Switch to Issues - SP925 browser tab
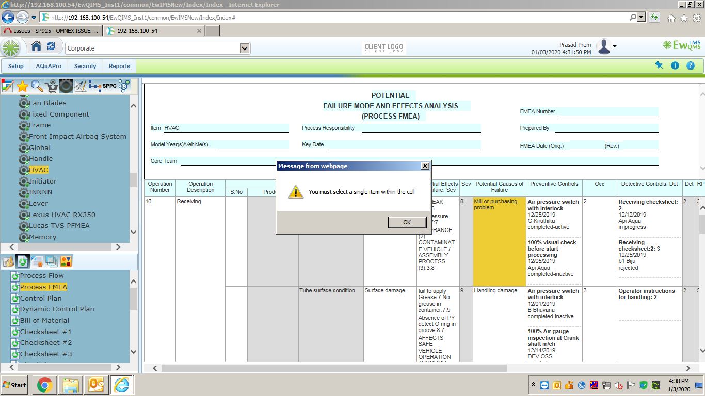The image size is (705, 396). click(51, 31)
